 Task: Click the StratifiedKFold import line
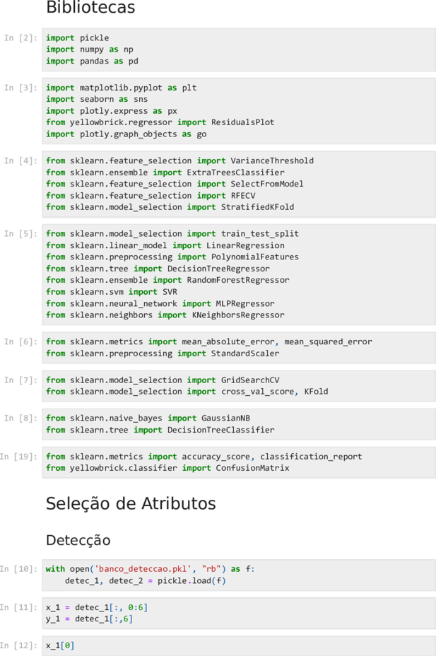pos(170,206)
